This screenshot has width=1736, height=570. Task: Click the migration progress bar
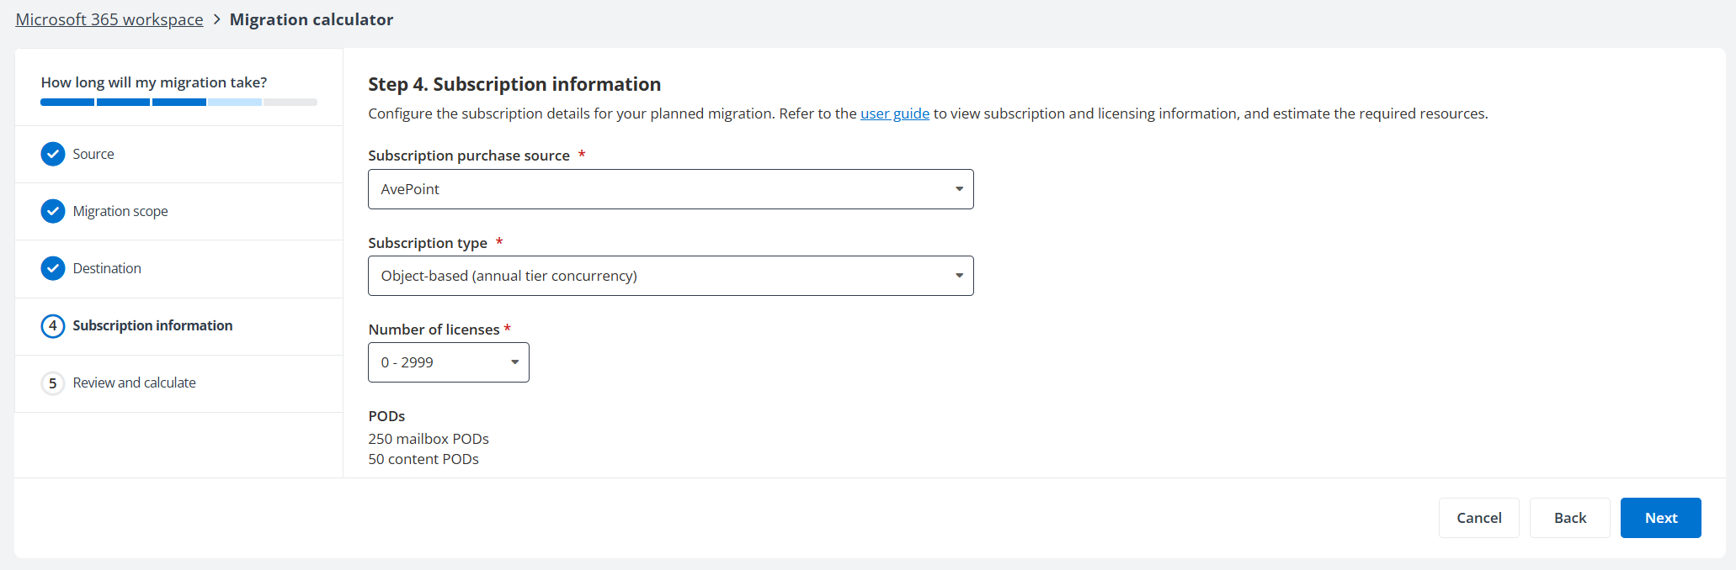(178, 101)
